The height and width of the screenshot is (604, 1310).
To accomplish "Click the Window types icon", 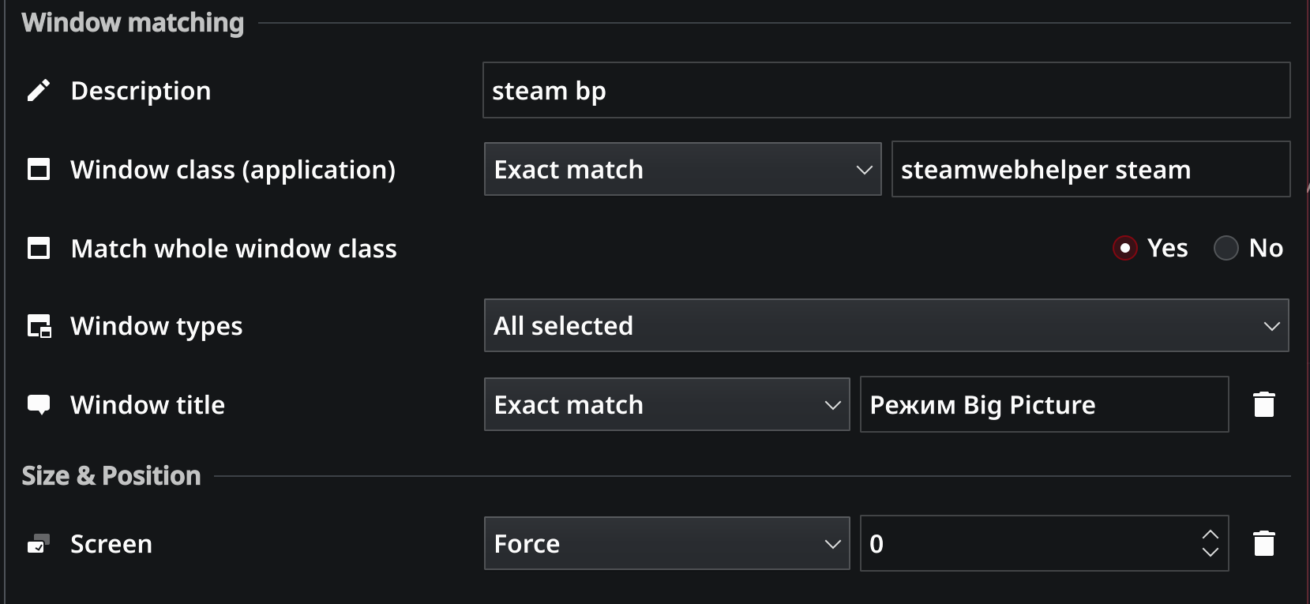I will 39,326.
